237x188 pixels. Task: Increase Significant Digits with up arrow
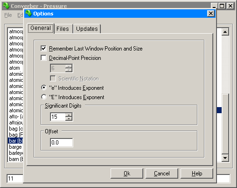tap(69, 115)
